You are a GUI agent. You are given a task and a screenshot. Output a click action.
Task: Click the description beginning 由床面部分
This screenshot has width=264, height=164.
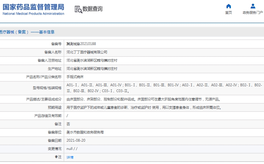pyautogui.click(x=144, y=99)
